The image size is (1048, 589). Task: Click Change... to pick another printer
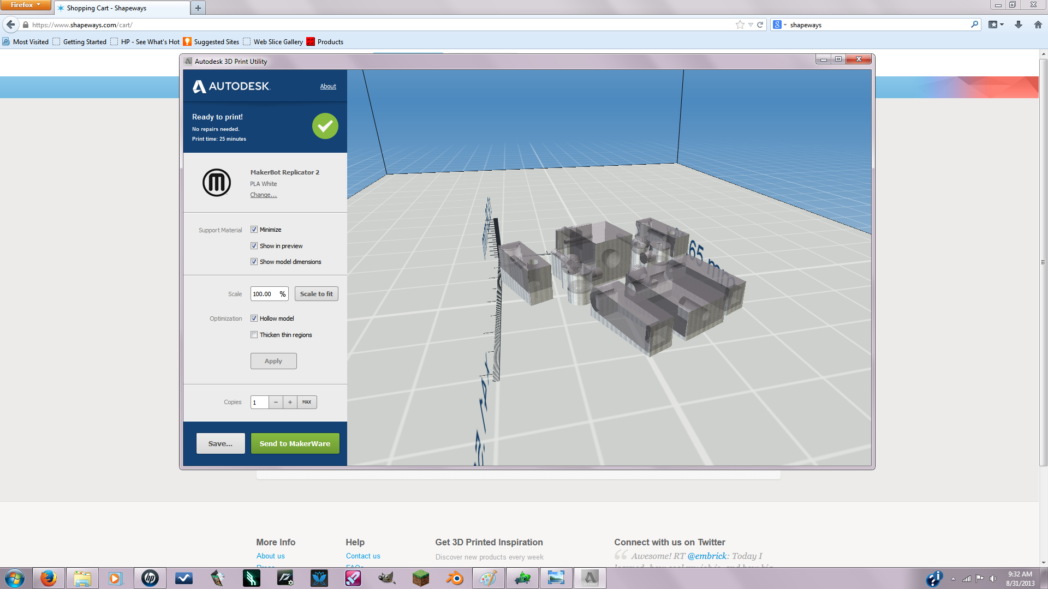point(264,195)
